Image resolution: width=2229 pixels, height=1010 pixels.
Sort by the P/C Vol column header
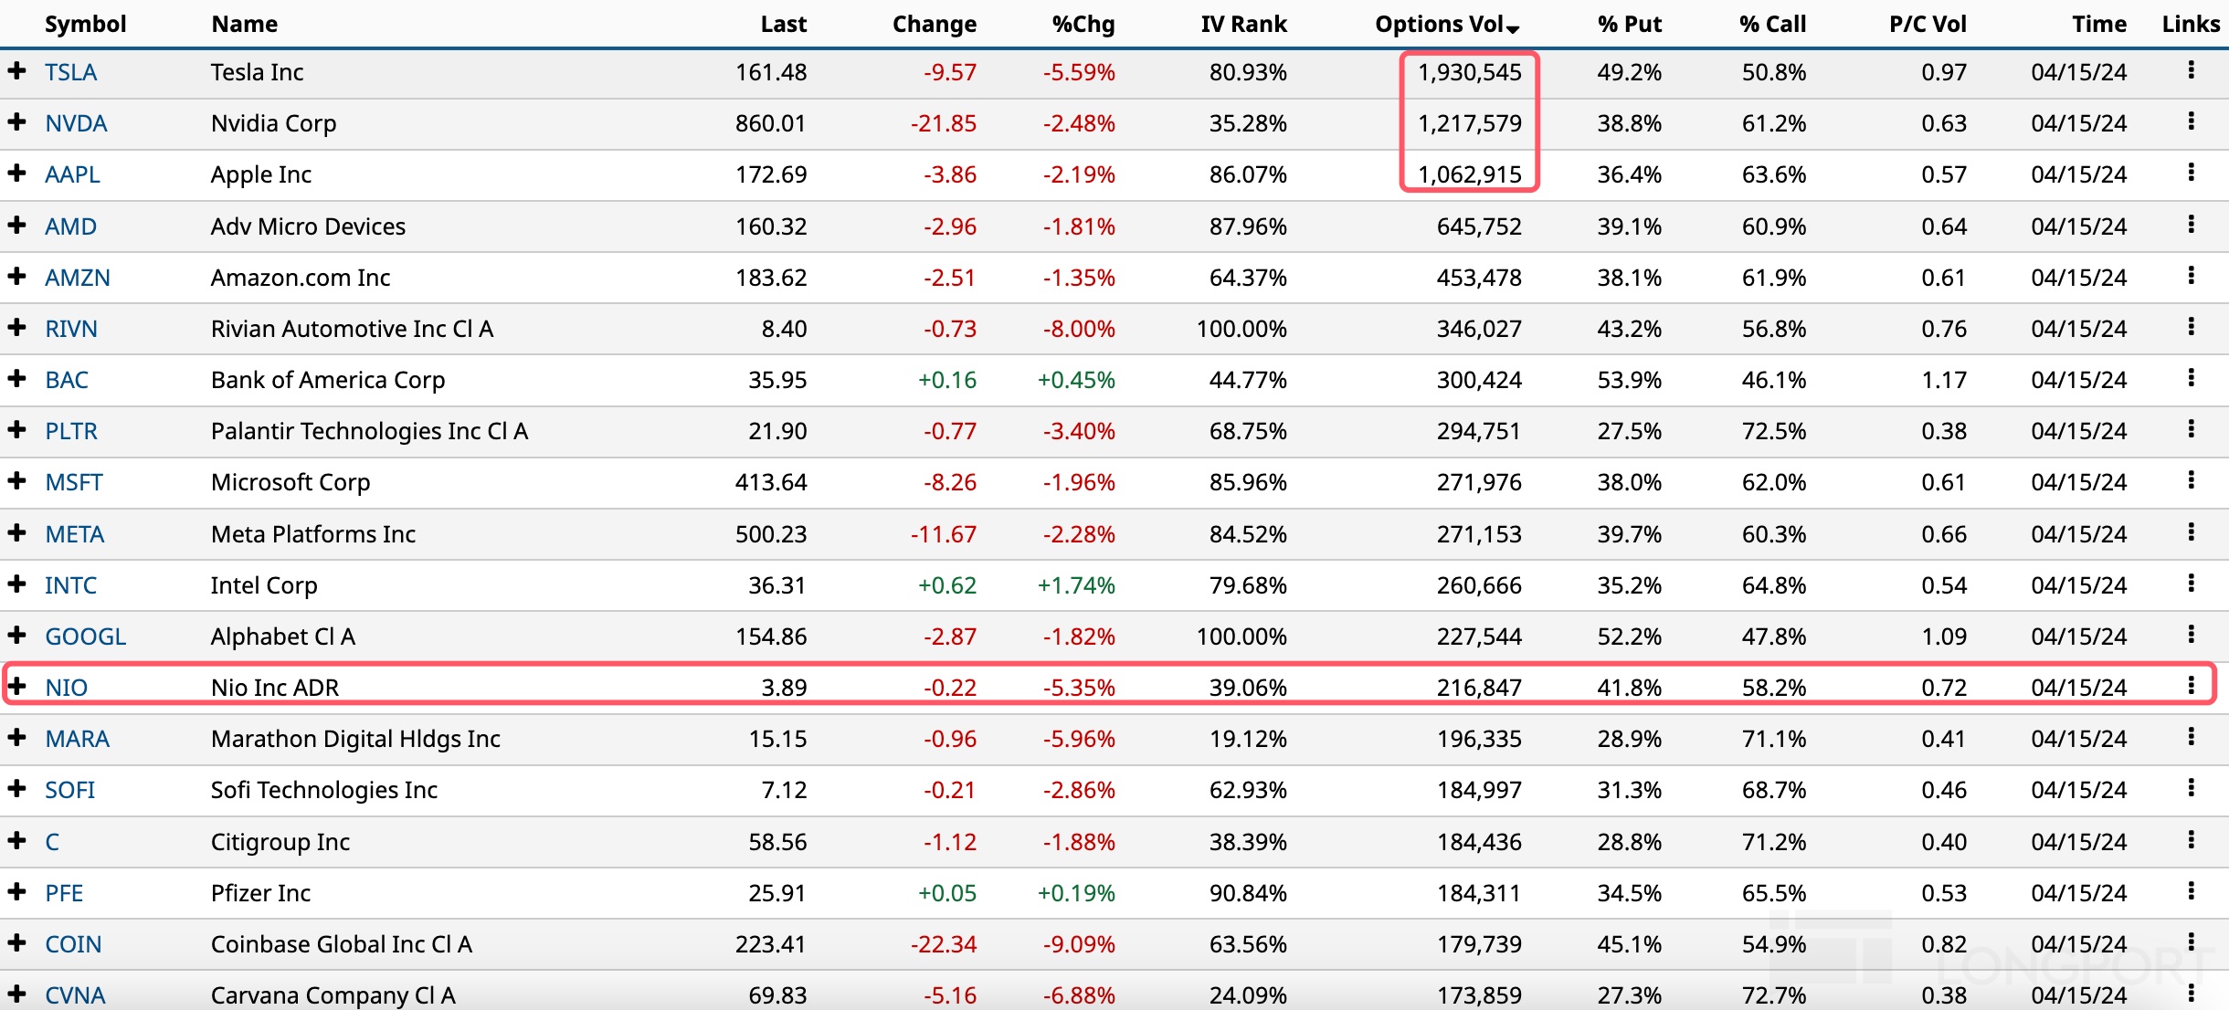point(1928,24)
